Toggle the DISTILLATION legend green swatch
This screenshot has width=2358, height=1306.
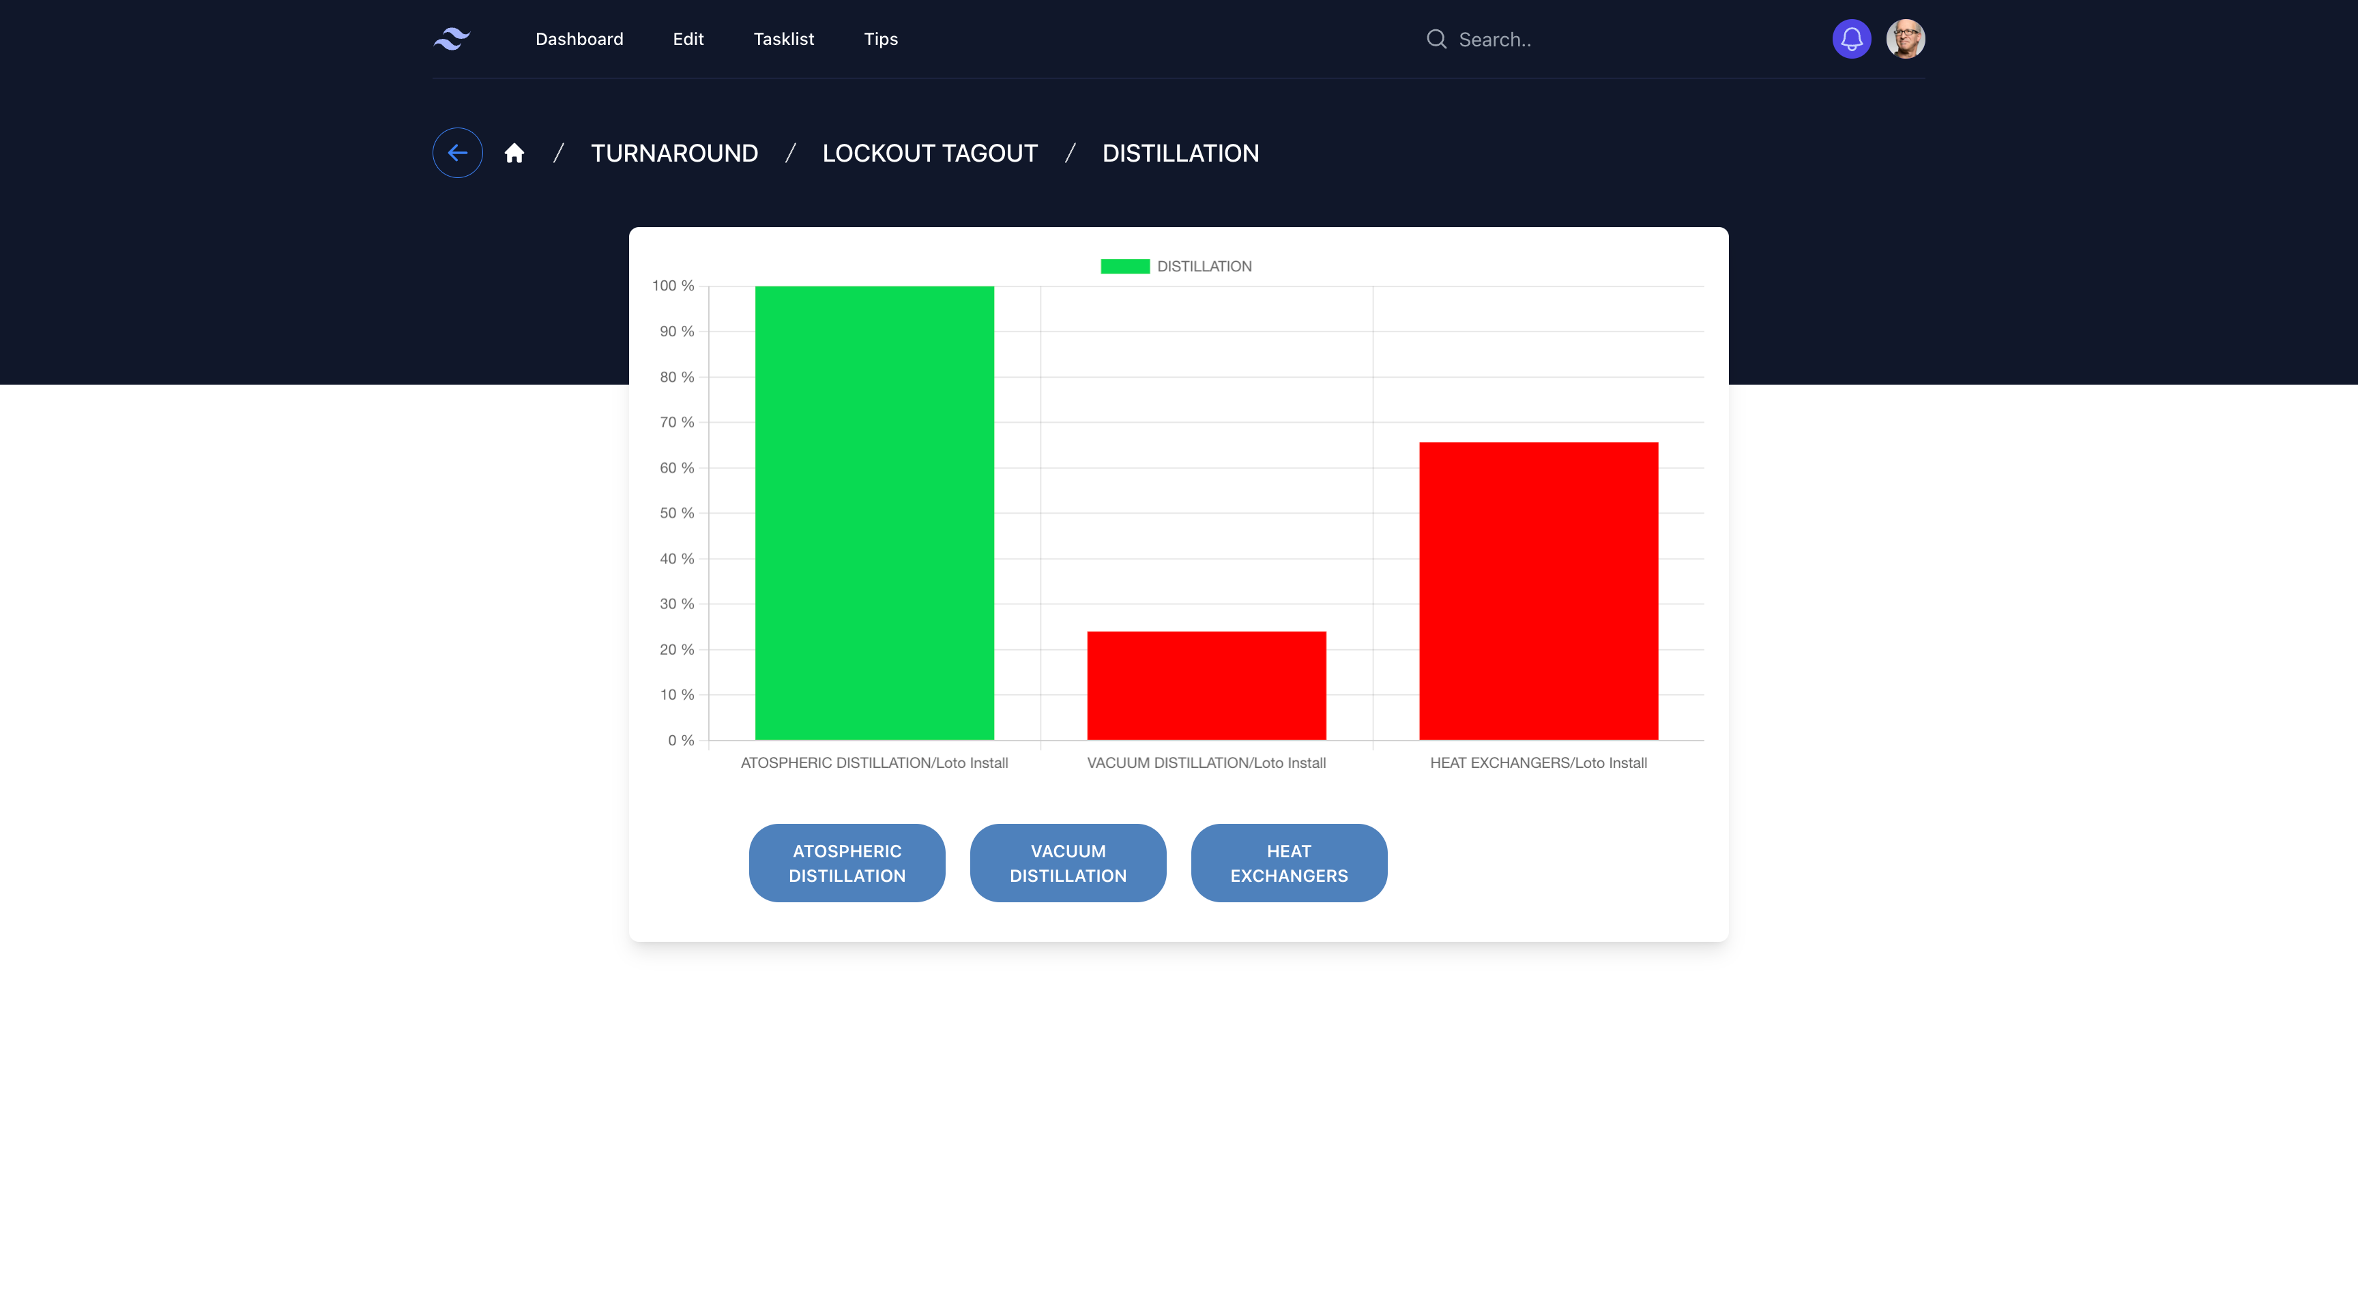pyautogui.click(x=1124, y=267)
